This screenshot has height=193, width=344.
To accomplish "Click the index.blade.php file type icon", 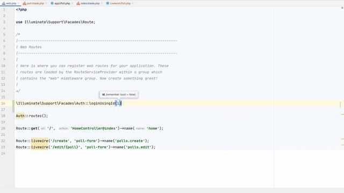I will click(78, 3).
